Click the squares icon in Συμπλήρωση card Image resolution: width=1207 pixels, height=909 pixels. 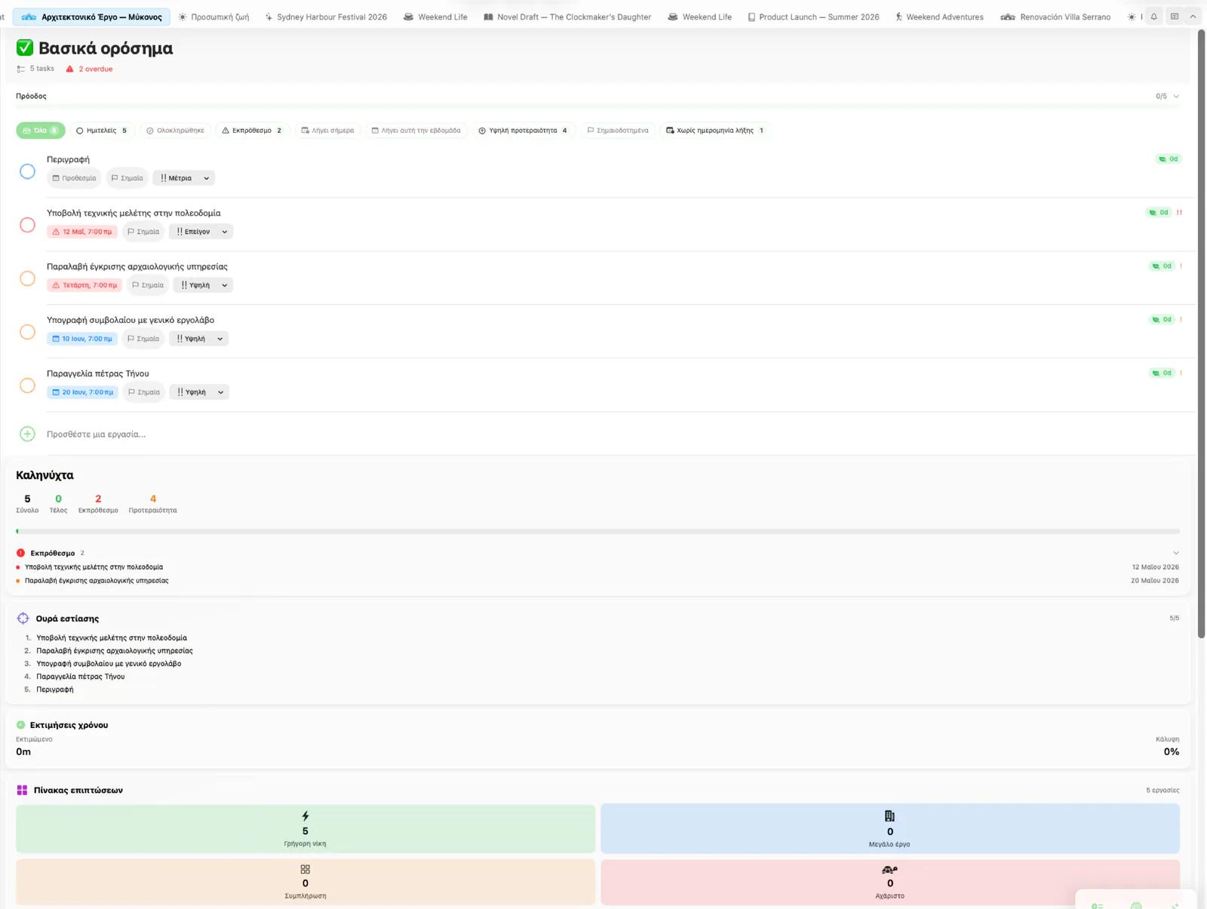[306, 870]
